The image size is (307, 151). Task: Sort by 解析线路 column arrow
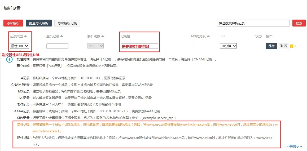click(103, 36)
